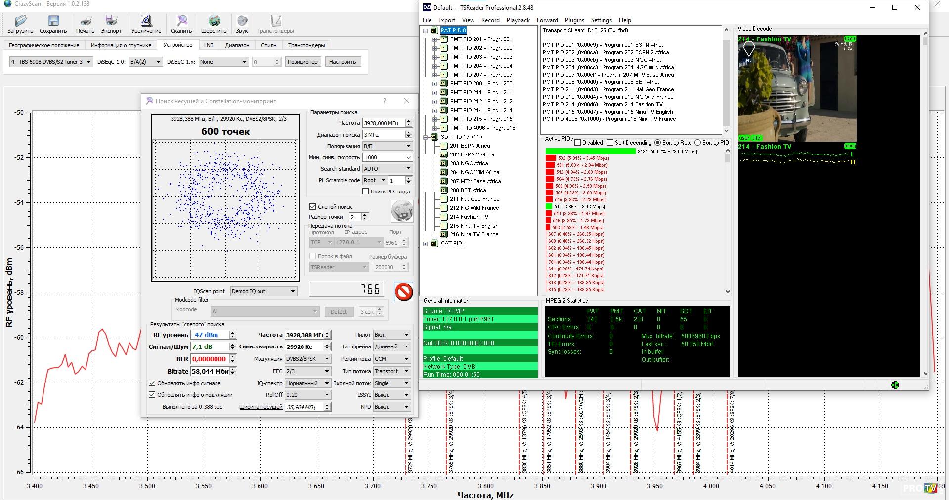Enable the Поиск PLS-кода checkbox
The width and height of the screenshot is (949, 500).
[x=366, y=192]
